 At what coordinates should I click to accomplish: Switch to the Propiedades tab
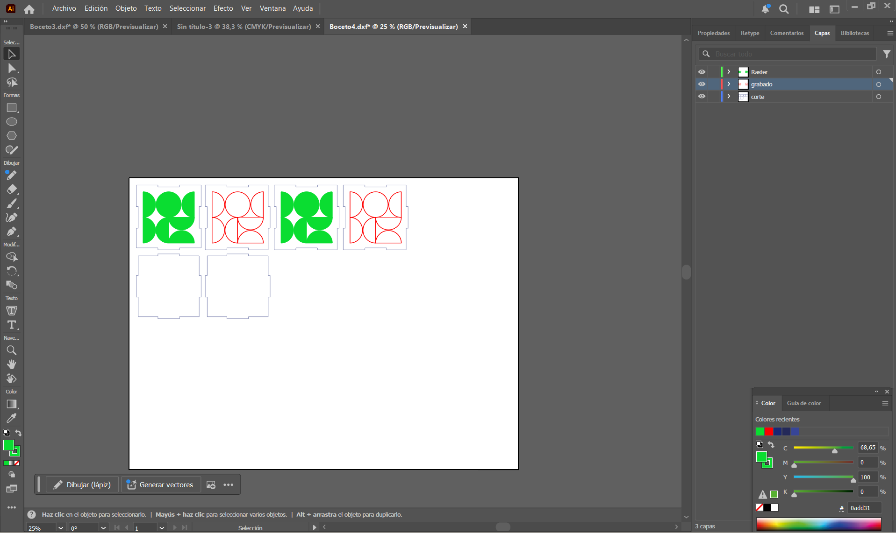(713, 33)
